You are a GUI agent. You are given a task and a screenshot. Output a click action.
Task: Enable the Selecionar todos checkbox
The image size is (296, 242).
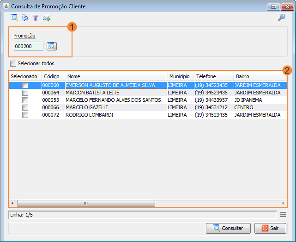coord(13,63)
